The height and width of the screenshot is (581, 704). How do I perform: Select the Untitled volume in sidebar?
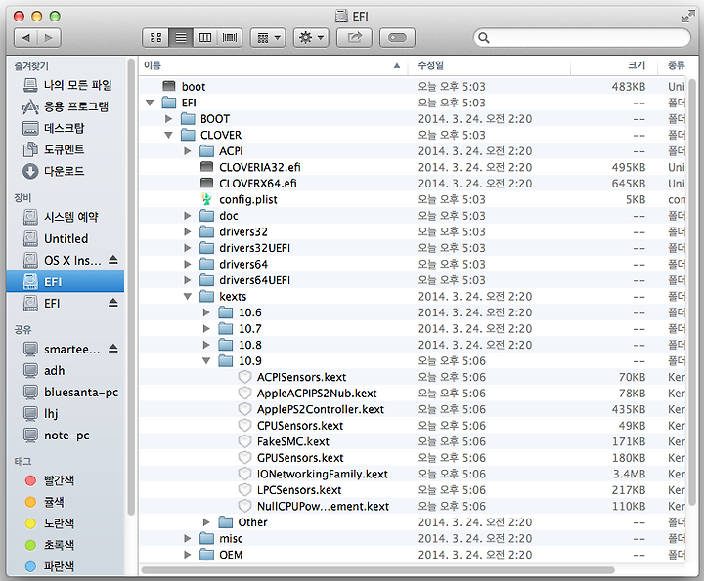56,238
